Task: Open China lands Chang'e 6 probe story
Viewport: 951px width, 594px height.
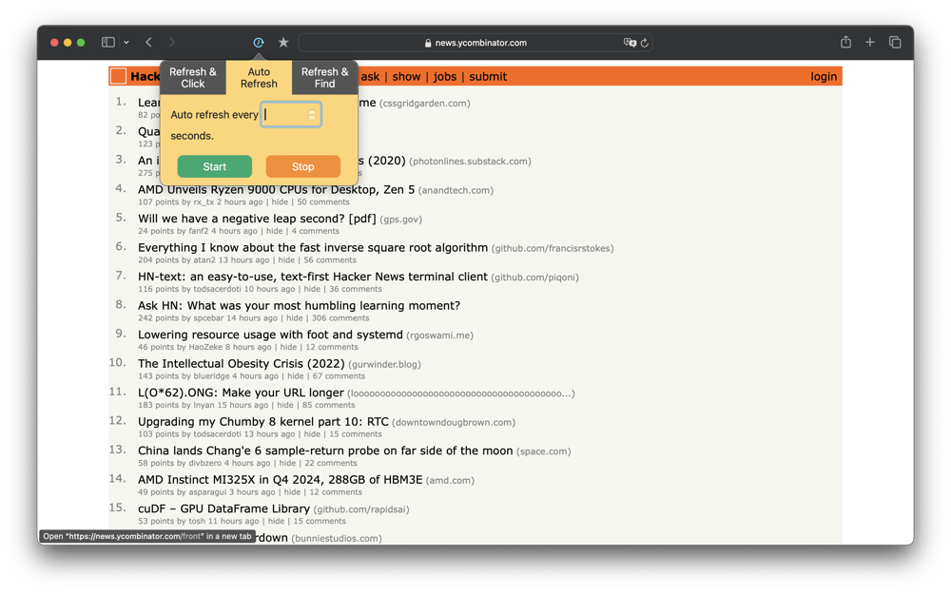Action: pyautogui.click(x=325, y=450)
